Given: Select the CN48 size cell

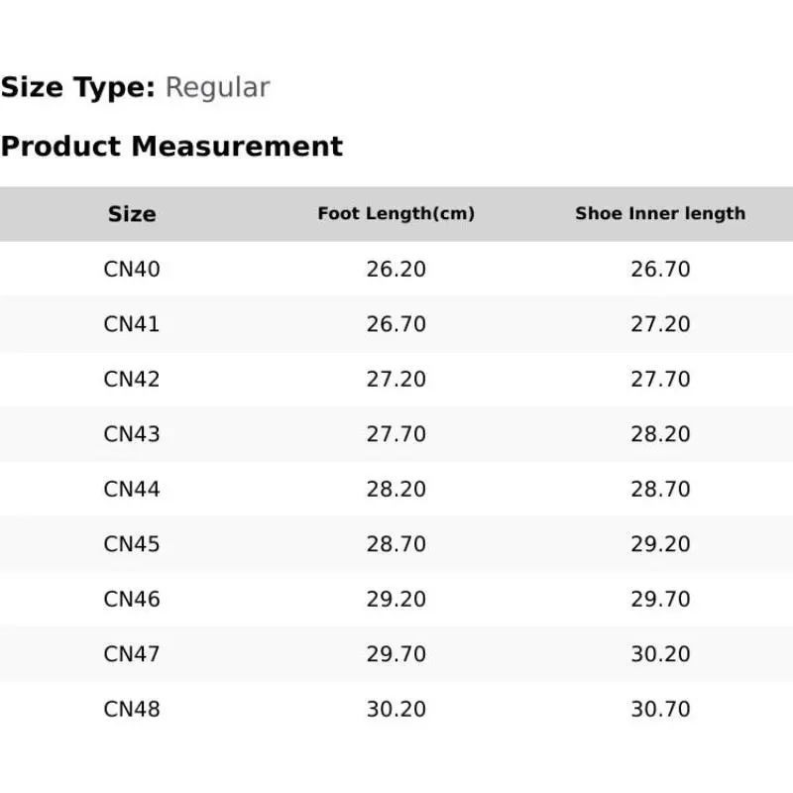Looking at the screenshot, I should pos(132,709).
